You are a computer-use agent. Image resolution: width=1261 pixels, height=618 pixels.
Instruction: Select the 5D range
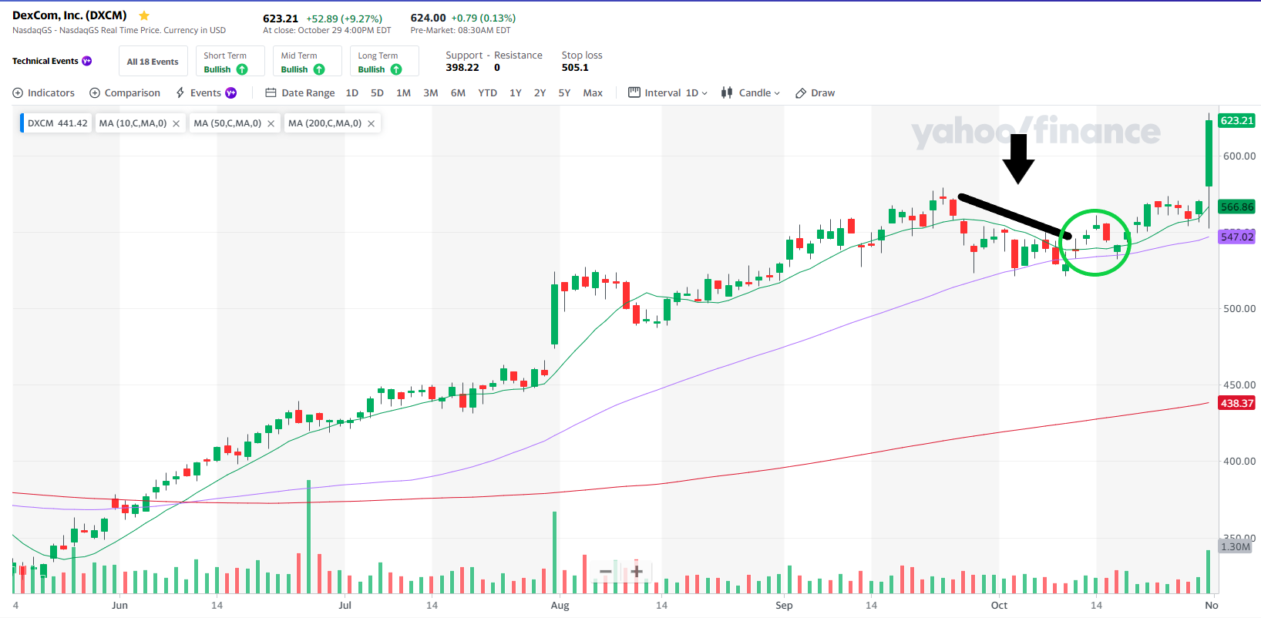tap(377, 92)
